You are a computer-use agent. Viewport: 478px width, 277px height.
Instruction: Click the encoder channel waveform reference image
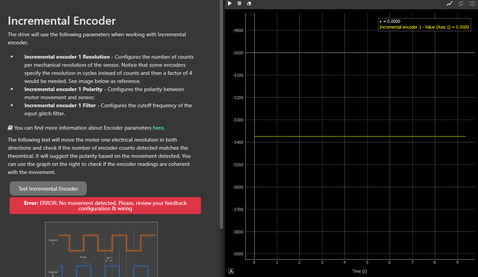pyautogui.click(x=101, y=249)
